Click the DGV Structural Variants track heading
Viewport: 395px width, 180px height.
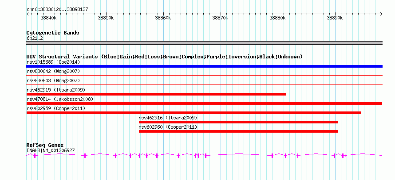coord(165,57)
